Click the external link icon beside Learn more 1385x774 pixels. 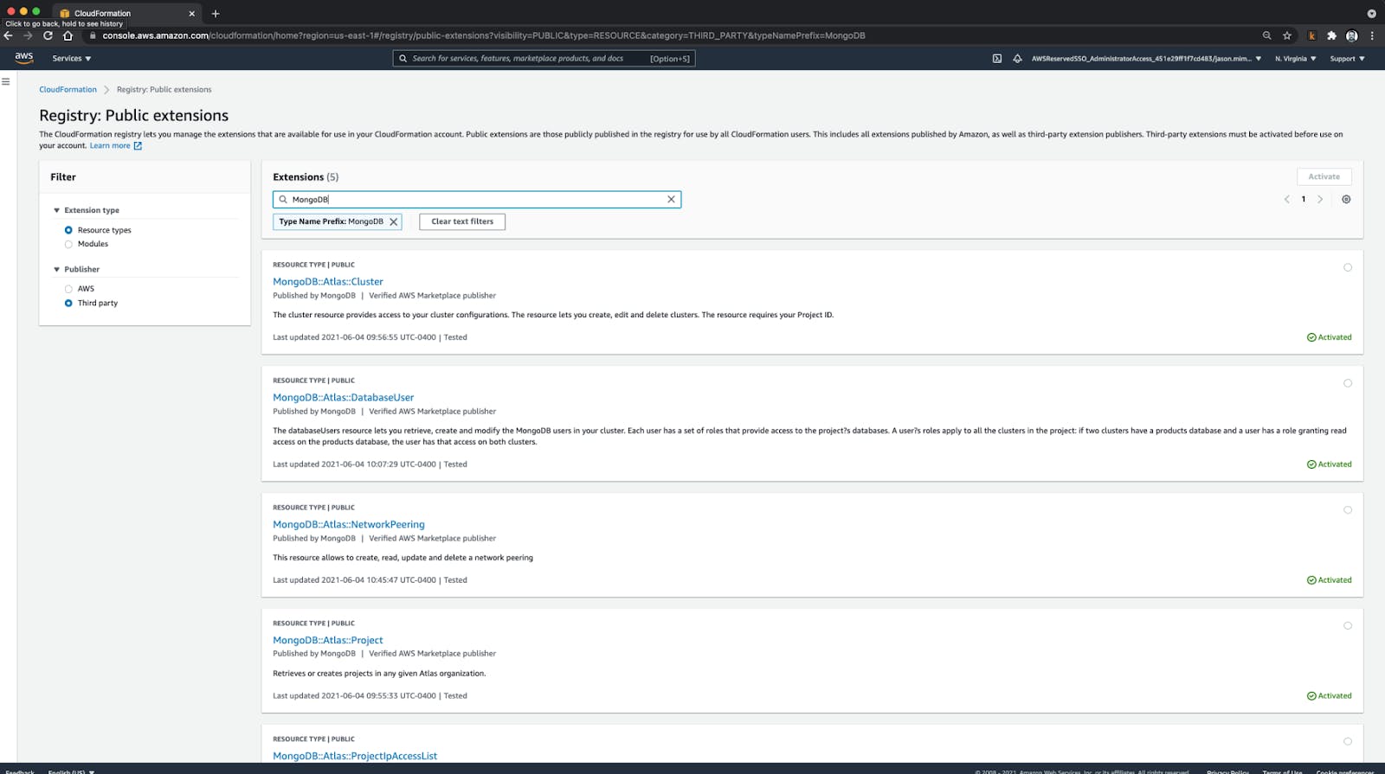138,145
